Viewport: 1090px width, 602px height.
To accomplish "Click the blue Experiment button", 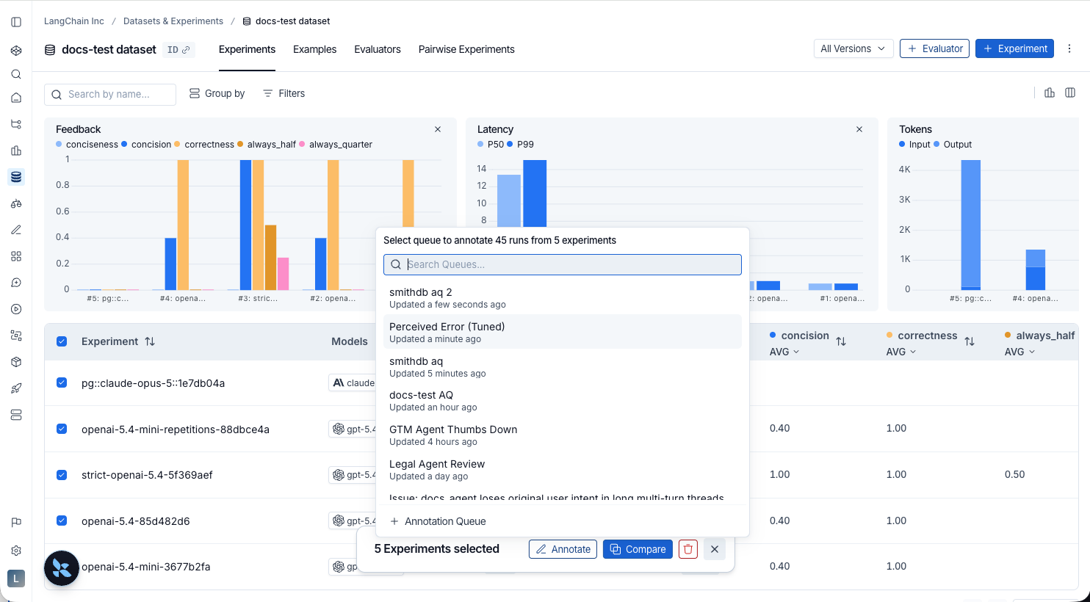I will click(x=1014, y=48).
